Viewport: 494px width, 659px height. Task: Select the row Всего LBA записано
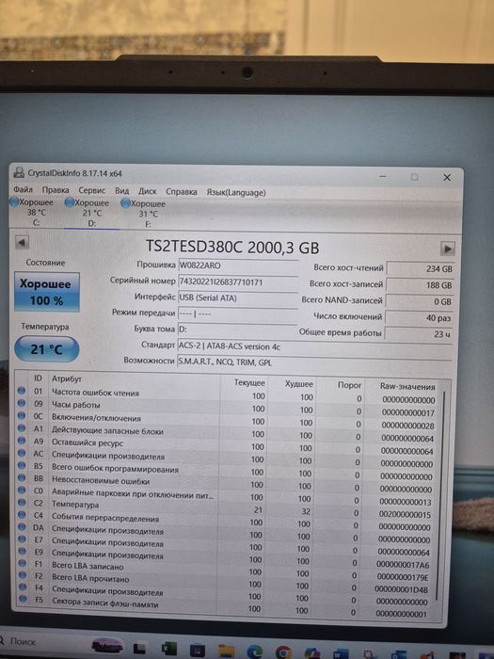point(228,570)
